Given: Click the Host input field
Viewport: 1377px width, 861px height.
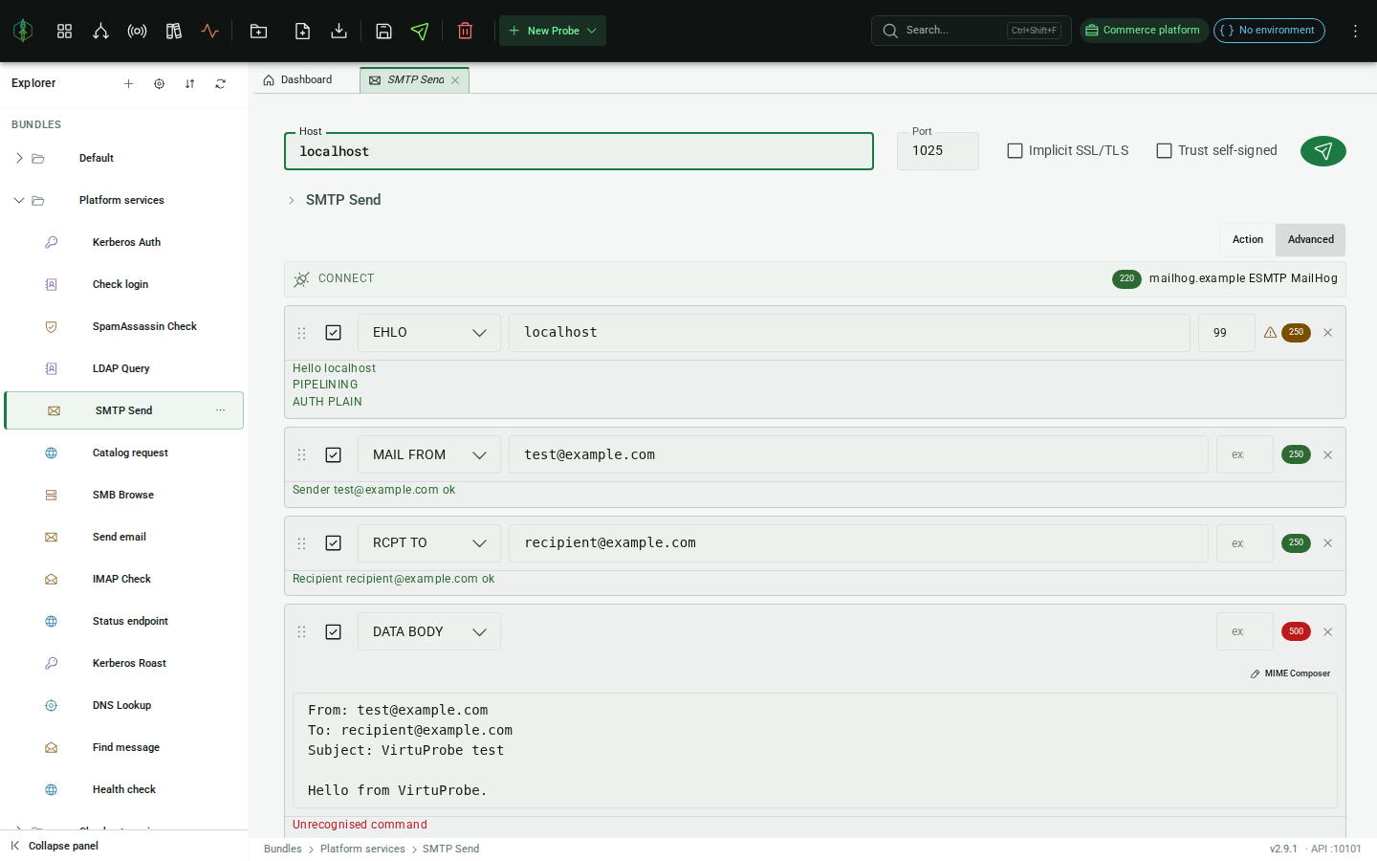Looking at the screenshot, I should [x=579, y=151].
